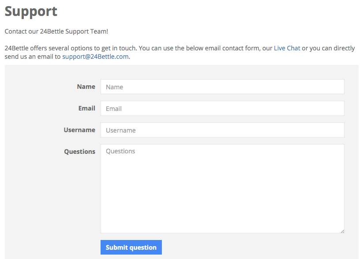Click the "24Bettle offers several options" paragraph
Viewport: 363px width, 259px height.
pyautogui.click(x=180, y=52)
